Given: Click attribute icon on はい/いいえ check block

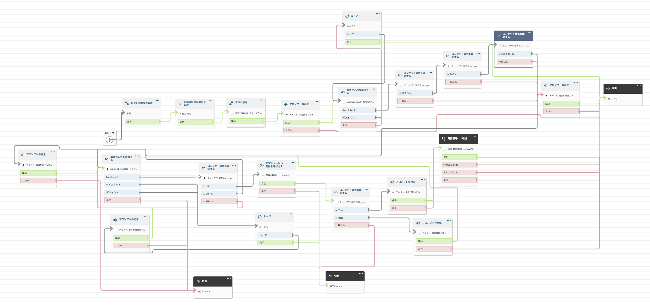Looking at the screenshot, I should pos(203,168).
